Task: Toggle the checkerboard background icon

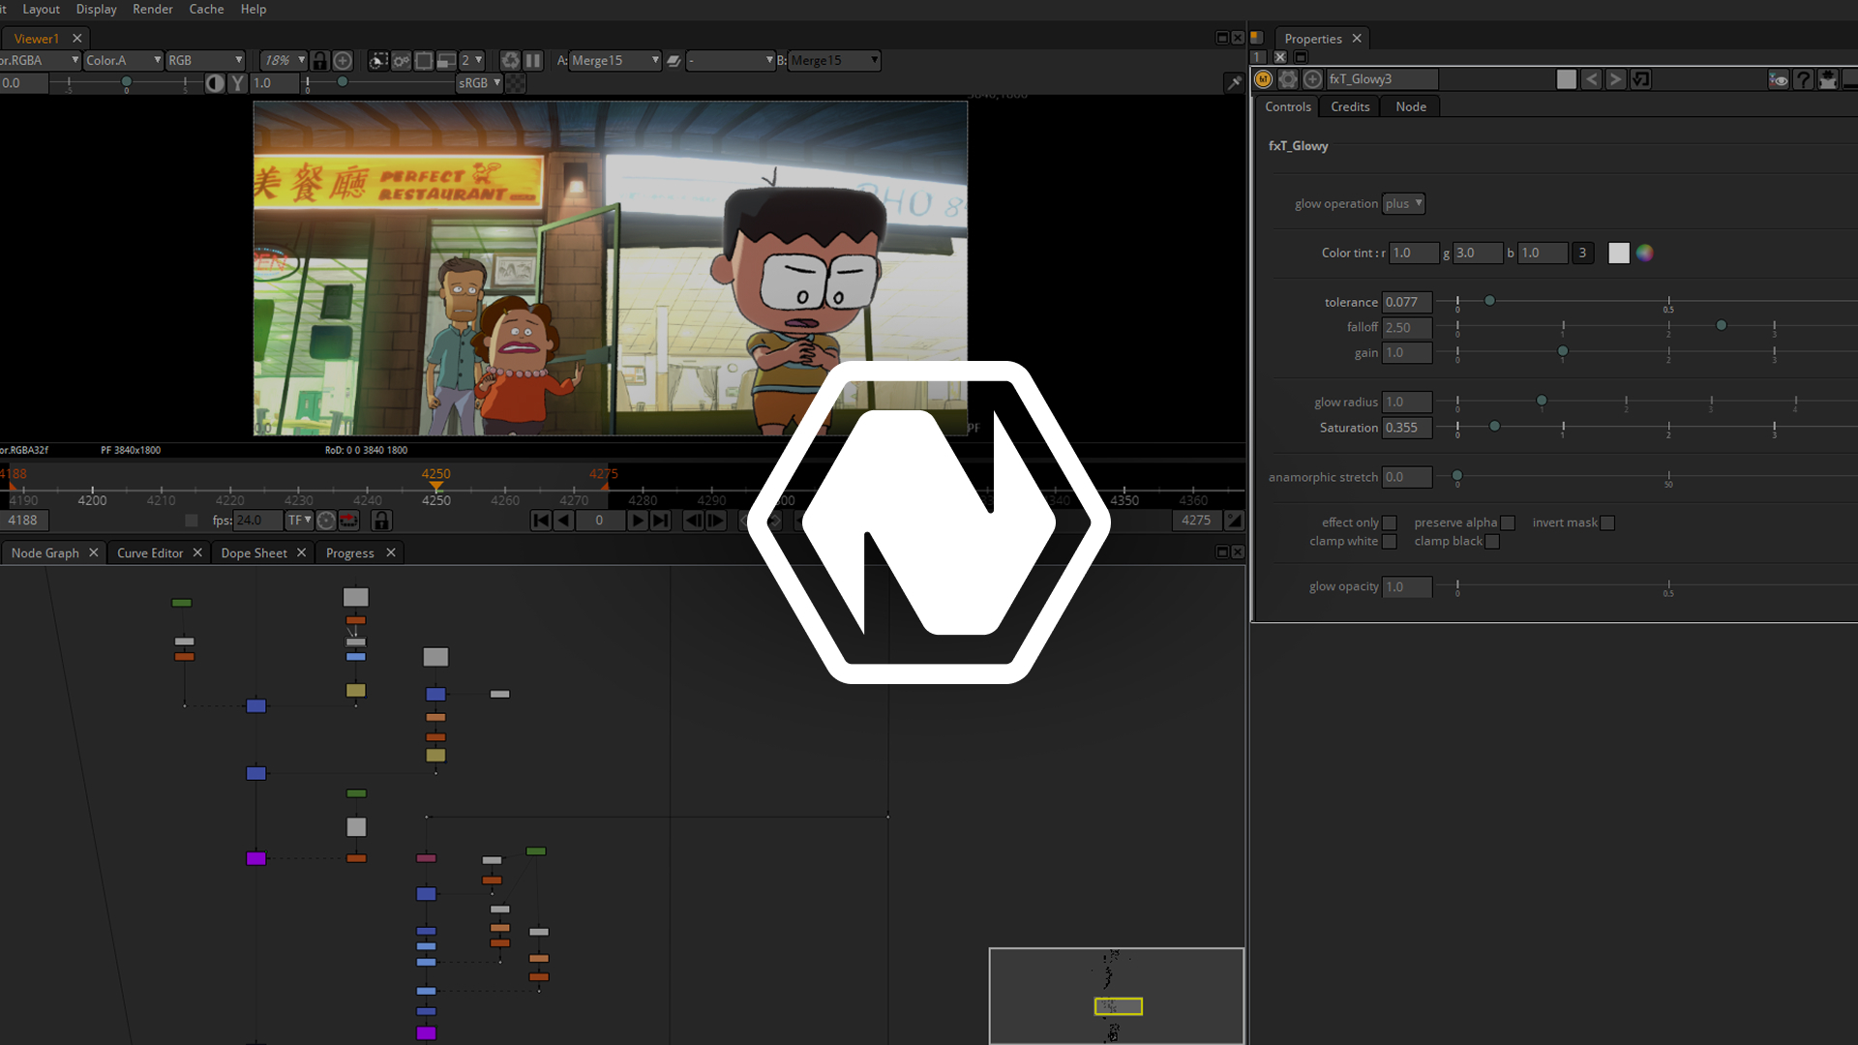Action: [517, 83]
